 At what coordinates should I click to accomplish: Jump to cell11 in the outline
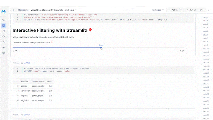206,52
